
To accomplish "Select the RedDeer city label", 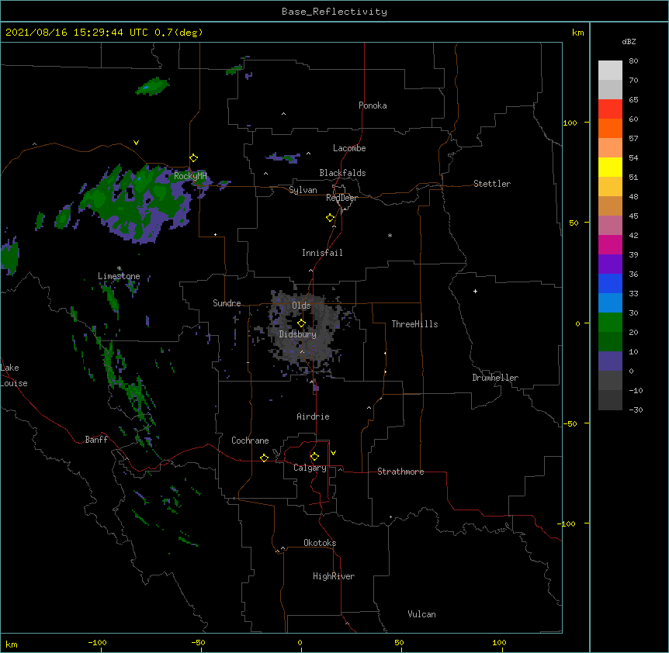I will pos(341,198).
